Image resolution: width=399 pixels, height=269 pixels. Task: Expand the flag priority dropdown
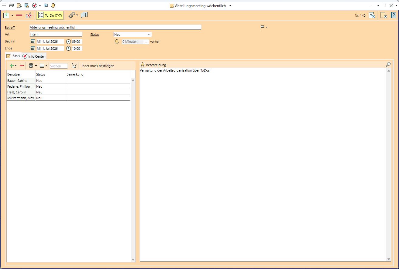coord(264,27)
